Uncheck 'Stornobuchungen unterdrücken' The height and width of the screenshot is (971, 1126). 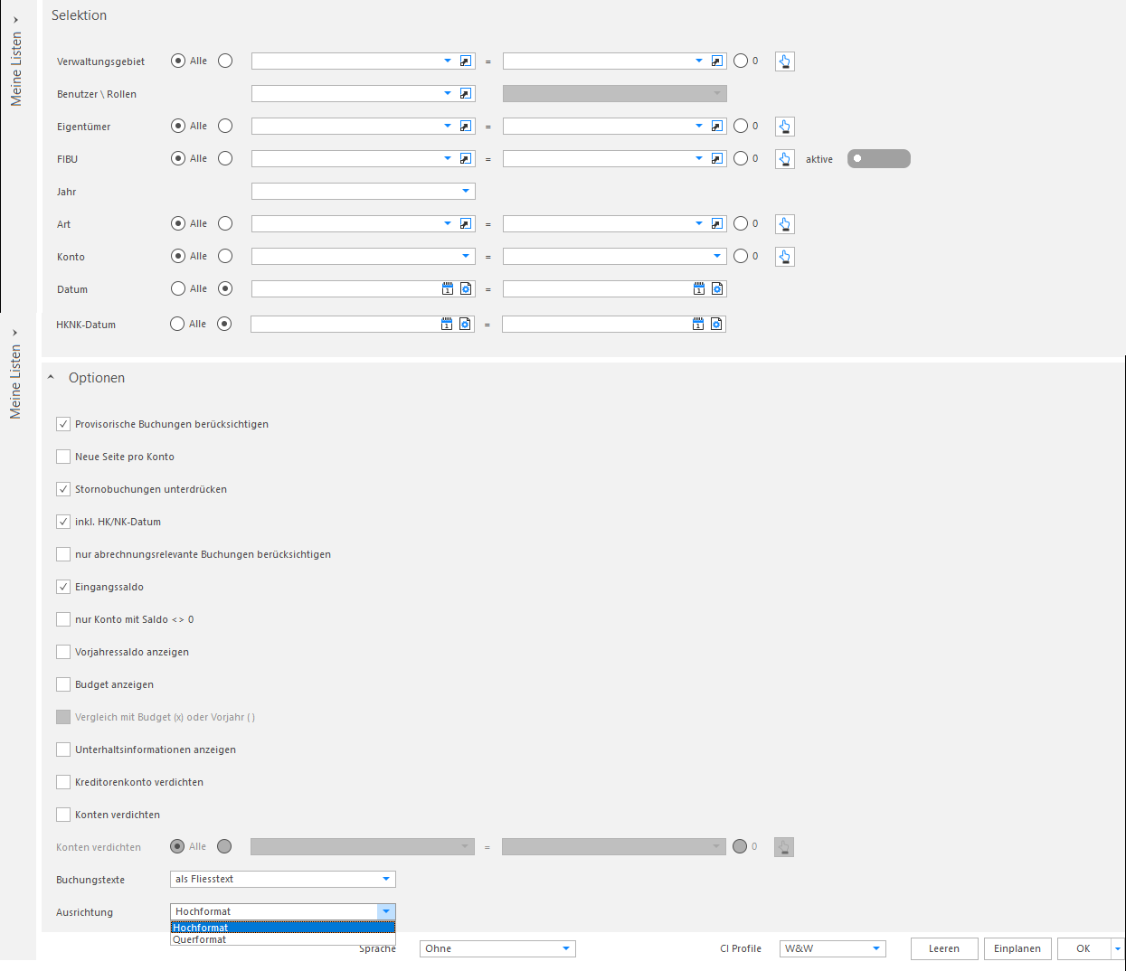[63, 489]
